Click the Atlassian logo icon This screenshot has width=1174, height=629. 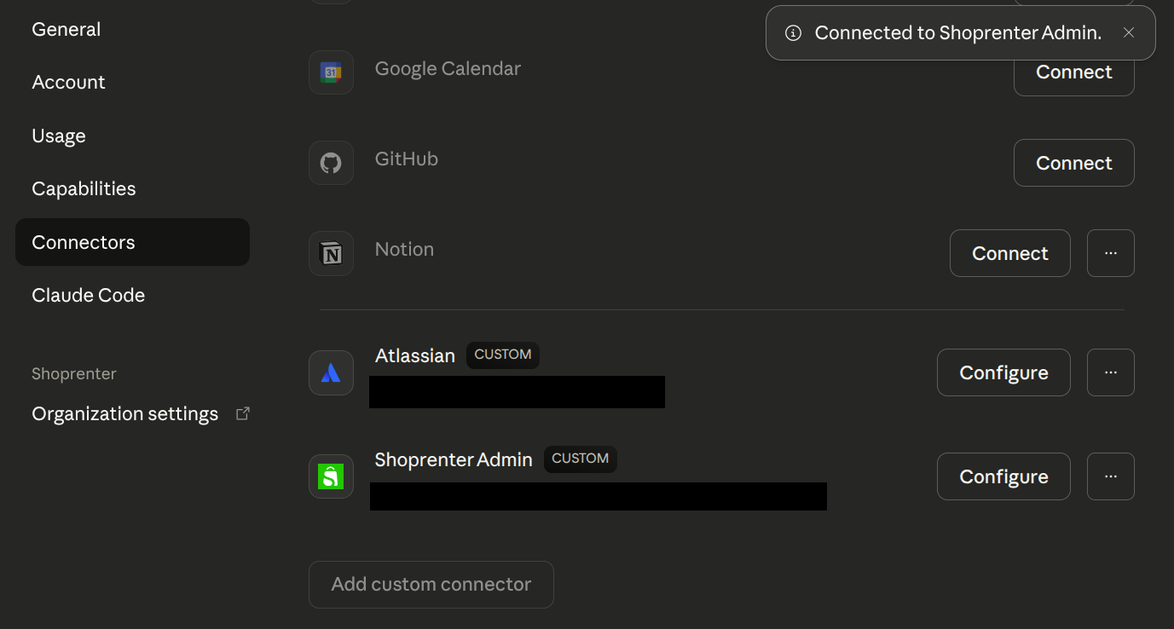(331, 372)
